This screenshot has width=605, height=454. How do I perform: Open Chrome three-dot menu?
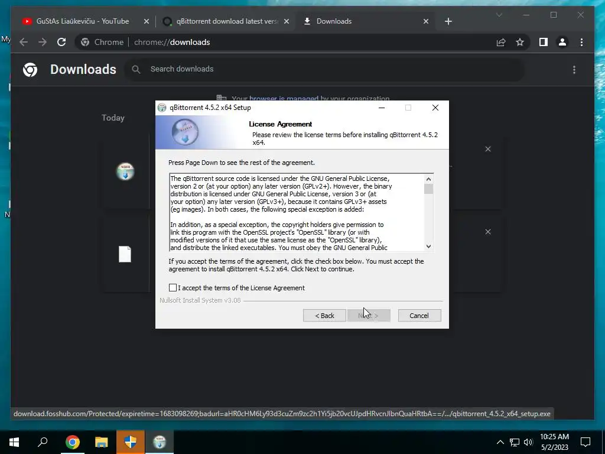[x=581, y=42]
